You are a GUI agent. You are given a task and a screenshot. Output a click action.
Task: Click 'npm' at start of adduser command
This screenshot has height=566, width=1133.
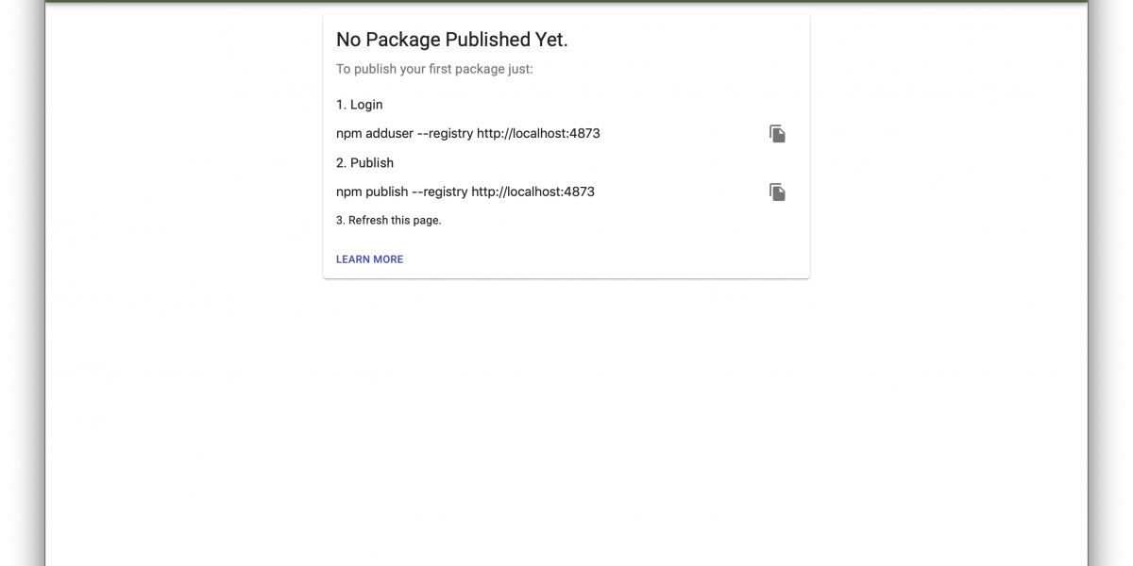(349, 134)
